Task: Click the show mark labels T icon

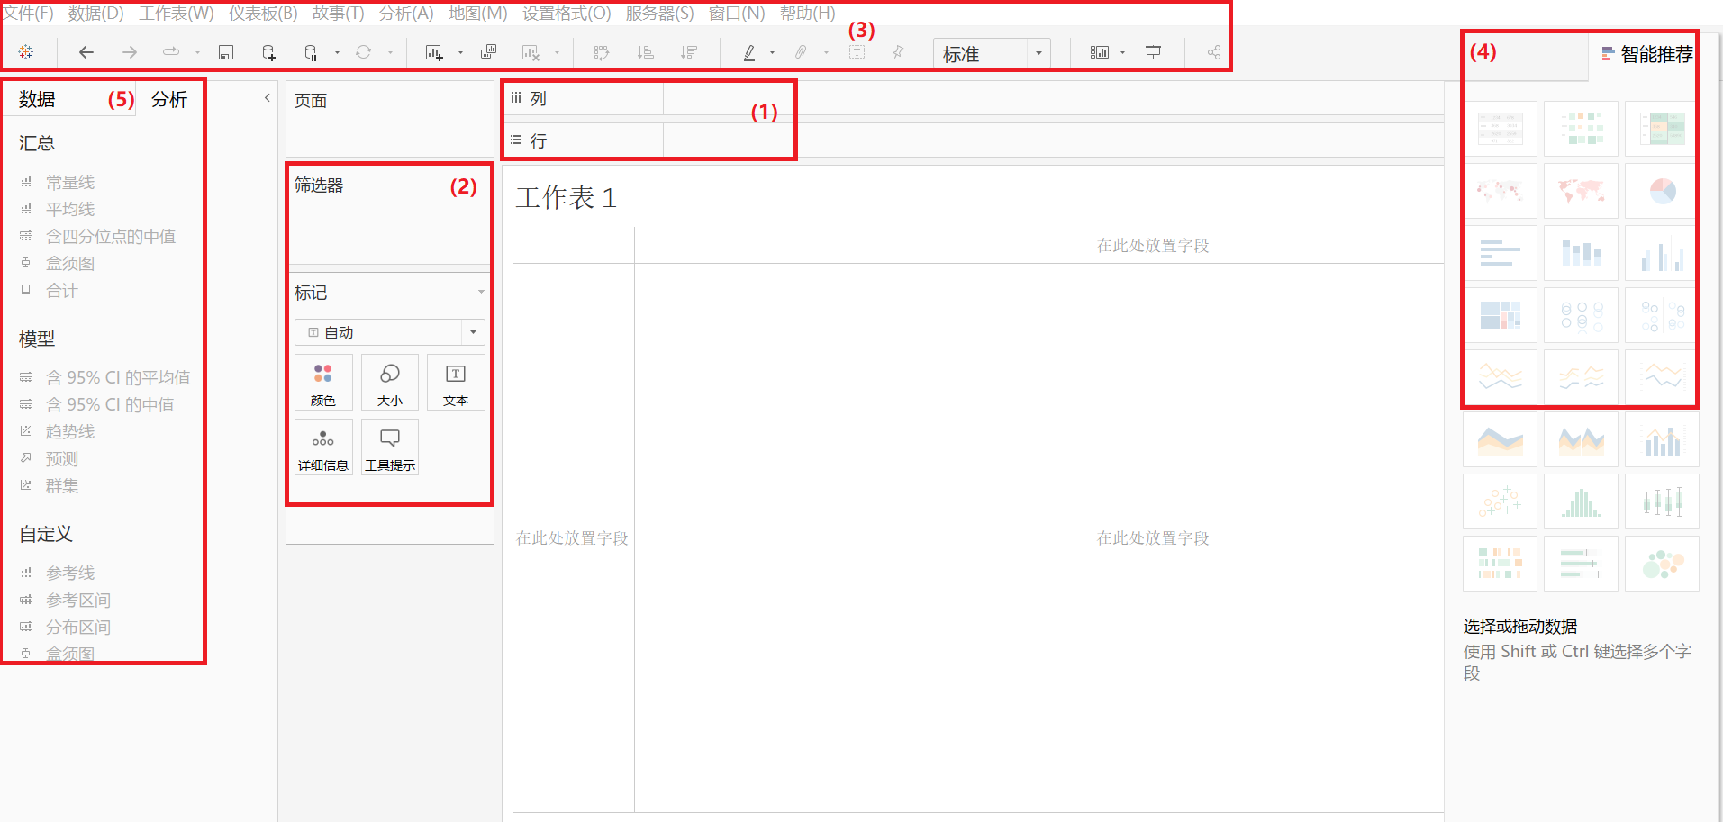Action: coord(857,52)
